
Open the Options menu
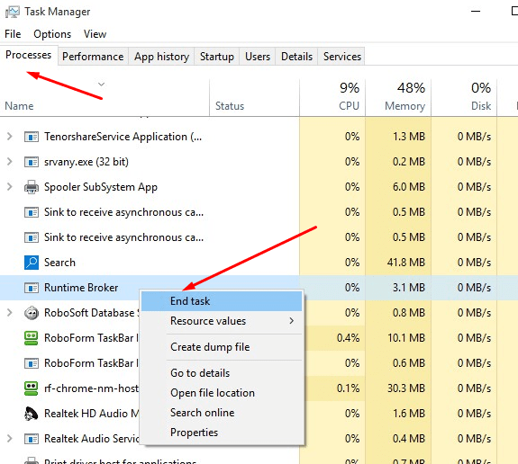[52, 34]
